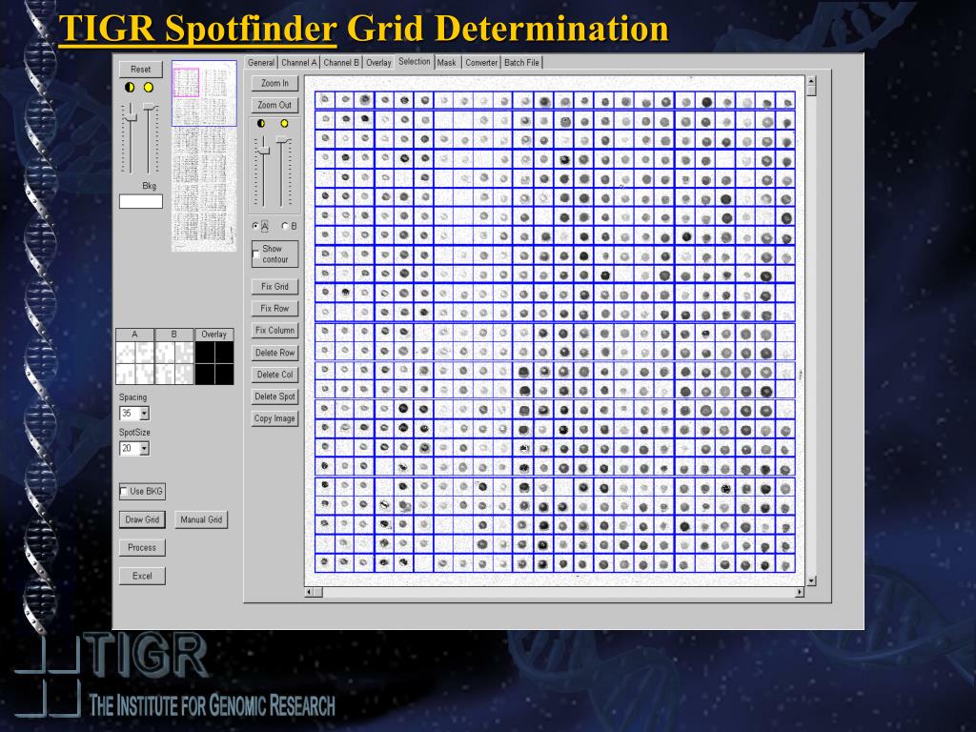The height and width of the screenshot is (732, 976).
Task: Click the B channel preview thumbnail
Action: (174, 363)
